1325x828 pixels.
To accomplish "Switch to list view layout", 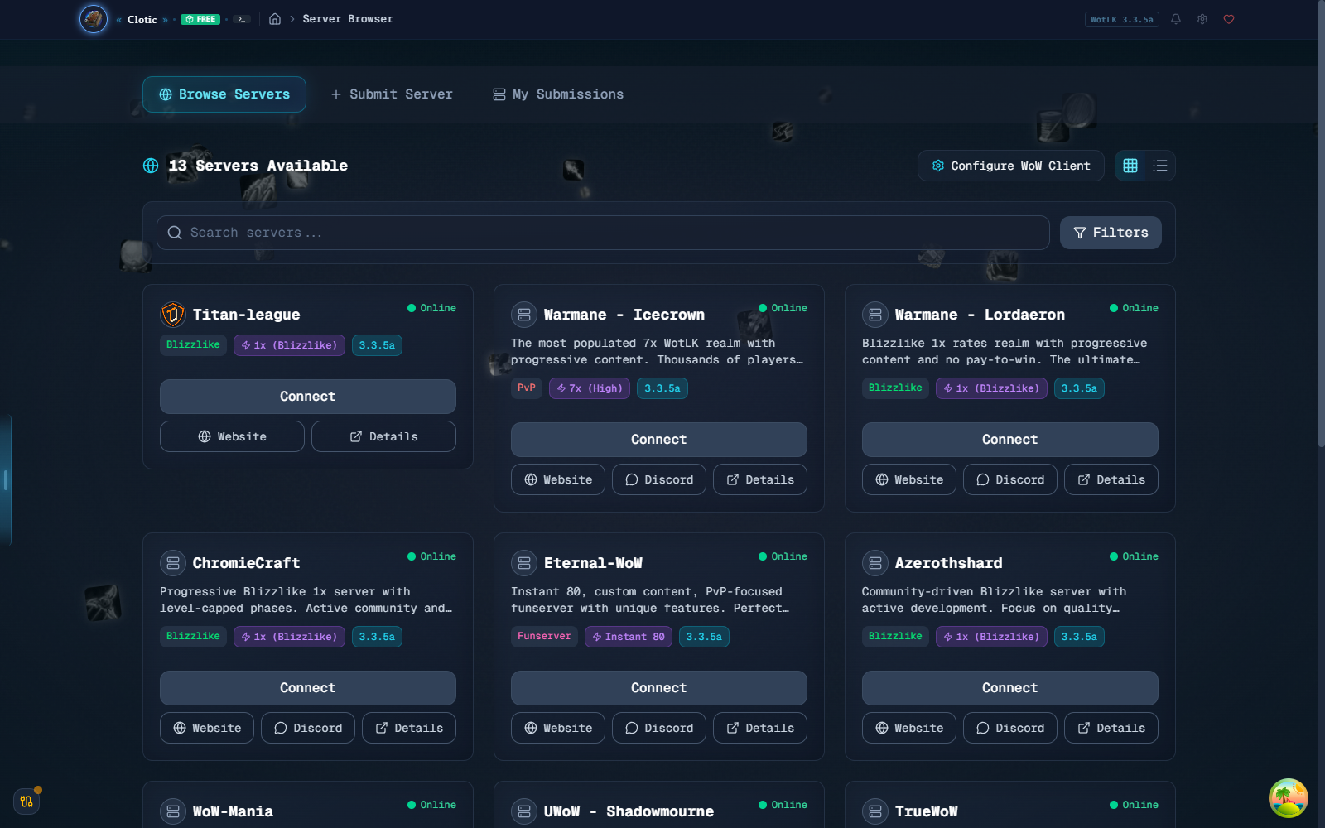I will (x=1159, y=166).
